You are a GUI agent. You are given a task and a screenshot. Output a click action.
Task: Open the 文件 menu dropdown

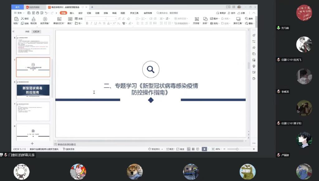pos(19,13)
